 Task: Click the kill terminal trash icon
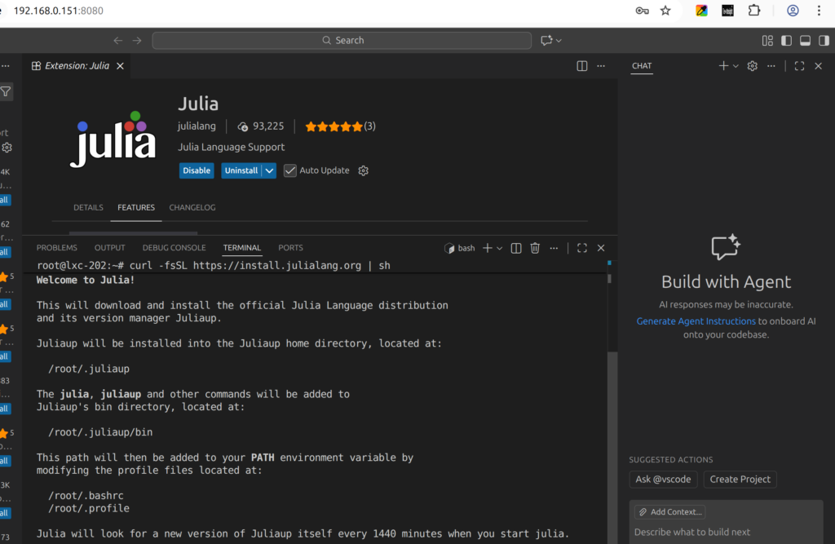535,248
